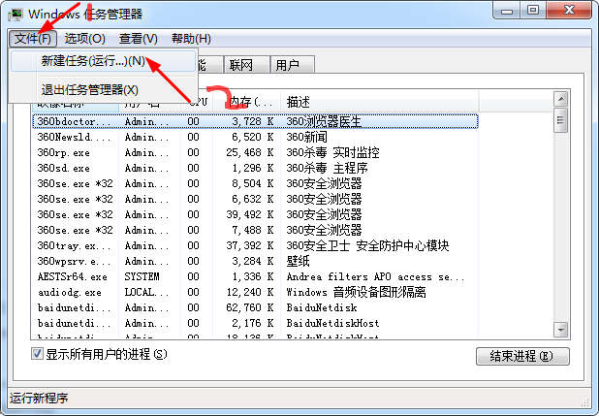Select 360se.exe row using 8,504 K
Image resolution: width=599 pixels, height=416 pixels.
coord(255,183)
